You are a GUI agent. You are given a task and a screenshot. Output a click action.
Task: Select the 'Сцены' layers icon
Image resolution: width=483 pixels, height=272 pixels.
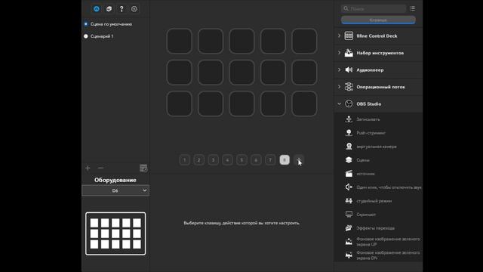pyautogui.click(x=349, y=159)
